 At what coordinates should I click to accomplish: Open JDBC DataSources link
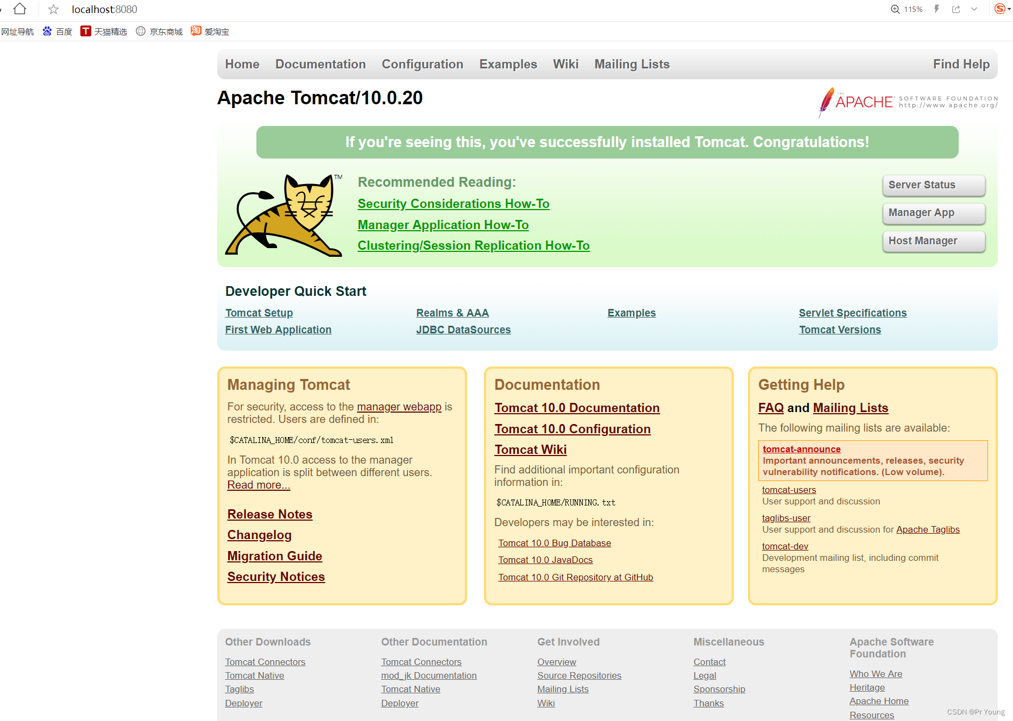click(x=463, y=330)
